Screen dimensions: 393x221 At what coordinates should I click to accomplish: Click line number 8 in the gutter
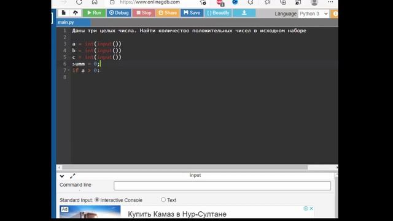[x=65, y=77]
